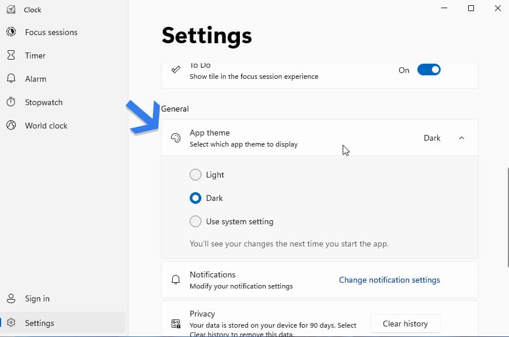Screen dimensions: 509x337
Task: Select the Dark theme radio button
Action: click(196, 198)
